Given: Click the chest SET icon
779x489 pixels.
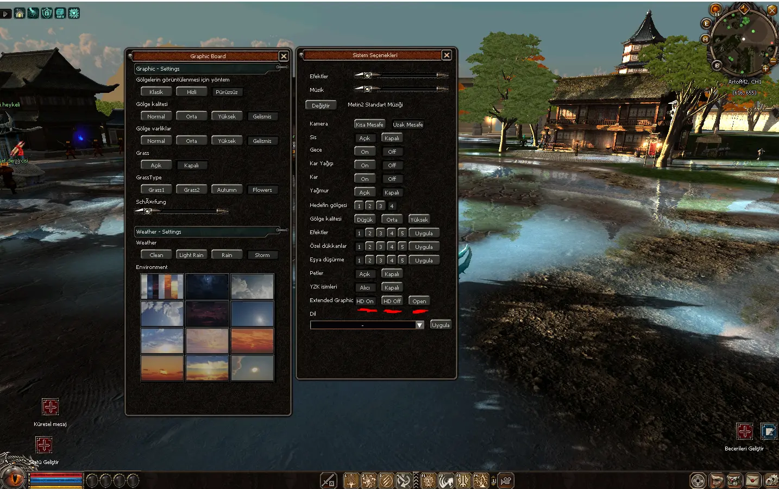Looking at the screenshot, I should (60, 13).
